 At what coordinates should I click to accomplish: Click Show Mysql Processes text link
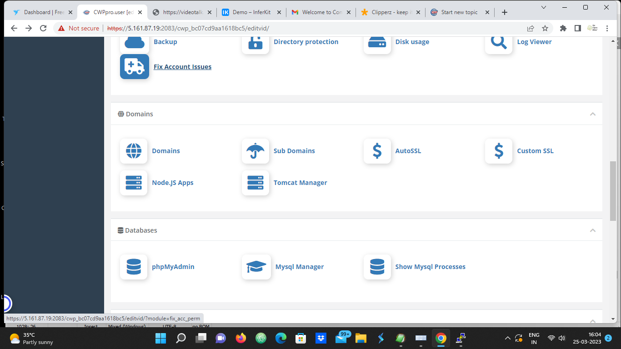click(x=431, y=267)
